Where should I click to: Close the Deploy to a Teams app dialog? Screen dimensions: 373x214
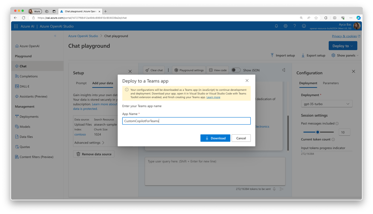(247, 81)
